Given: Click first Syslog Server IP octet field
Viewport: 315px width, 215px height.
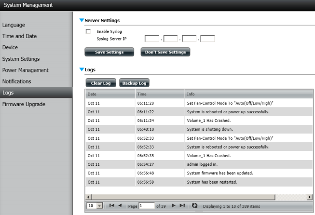Looking at the screenshot, I should [152, 39].
